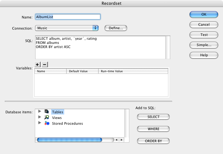Open the Connection dropdown showing Music
The height and width of the screenshot is (154, 223).
pyautogui.click(x=66, y=28)
